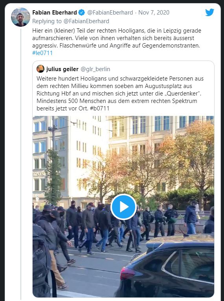Click the #b0711 hashtag in the quoted tweet
The width and height of the screenshot is (224, 301).
(99, 108)
